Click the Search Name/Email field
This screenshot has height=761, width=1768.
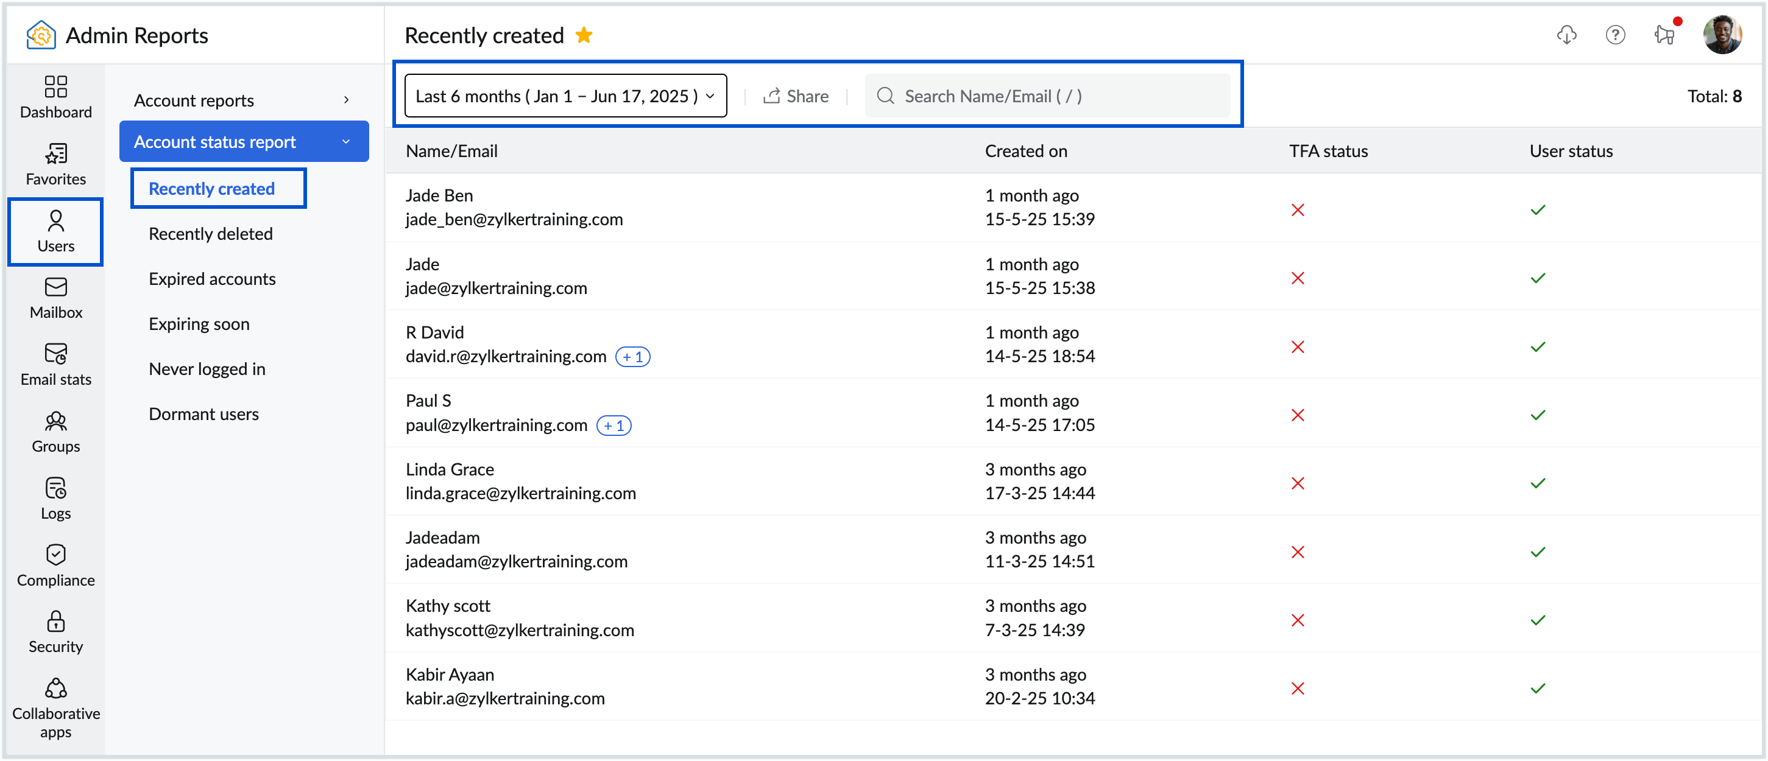pyautogui.click(x=1047, y=96)
